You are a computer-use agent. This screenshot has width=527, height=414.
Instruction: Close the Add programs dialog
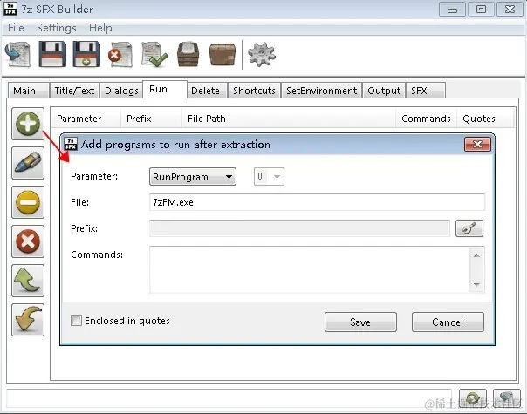[477, 144]
